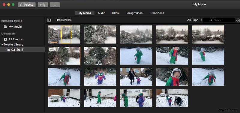Select the bottom-row clip with the snowy garden table
This screenshot has width=240, height=113.
pos(64,98)
